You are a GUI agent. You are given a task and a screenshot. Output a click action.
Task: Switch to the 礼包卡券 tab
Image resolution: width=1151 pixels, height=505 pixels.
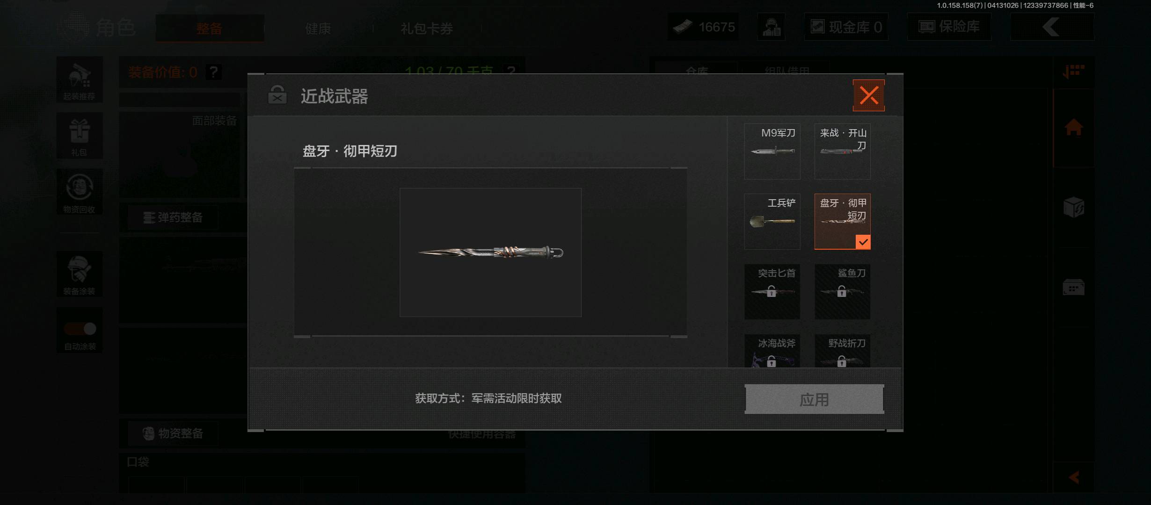coord(427,29)
